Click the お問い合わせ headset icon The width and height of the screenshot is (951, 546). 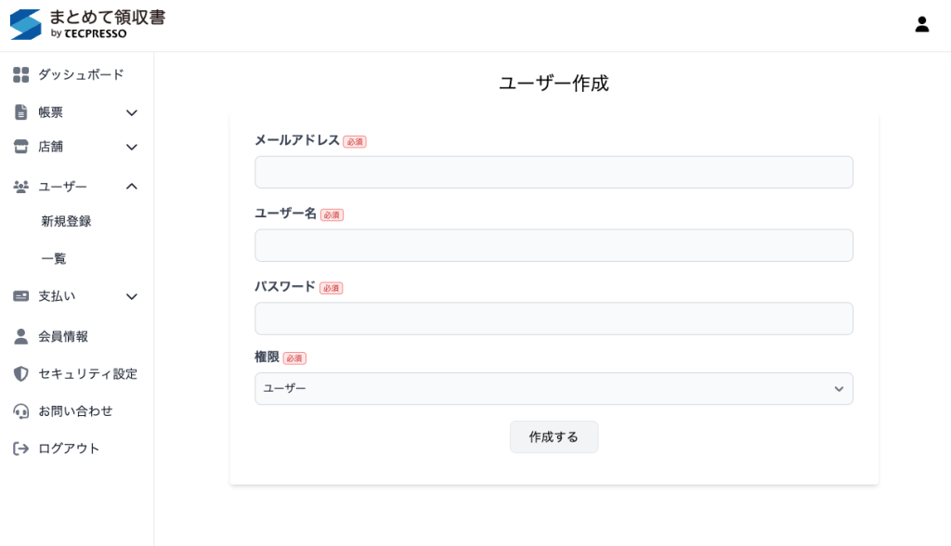[21, 410]
